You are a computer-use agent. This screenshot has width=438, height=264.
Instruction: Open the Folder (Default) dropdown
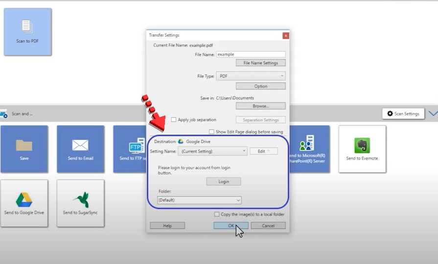point(199,200)
